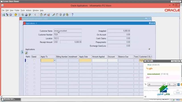Click the Close Form toolbar icon
Screen dimensions: 182x102
(30, 15)
